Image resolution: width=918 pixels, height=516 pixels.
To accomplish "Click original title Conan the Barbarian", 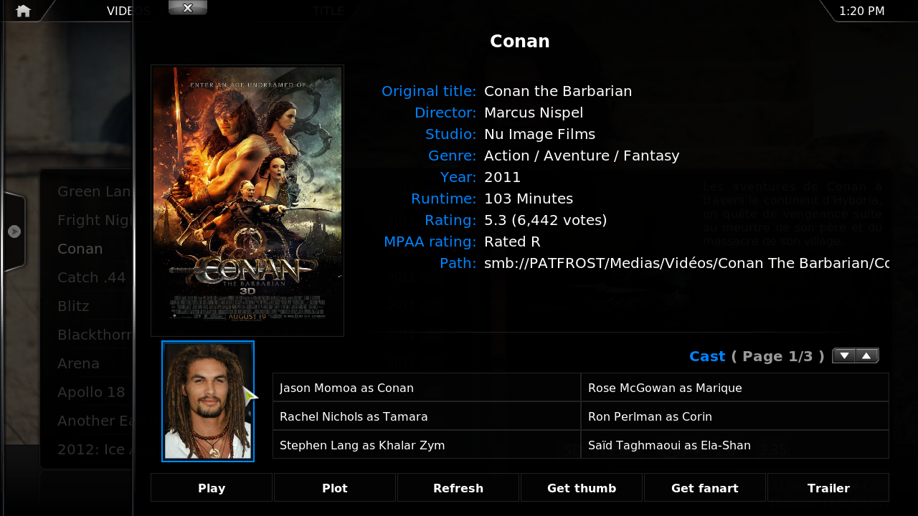I will tap(558, 91).
